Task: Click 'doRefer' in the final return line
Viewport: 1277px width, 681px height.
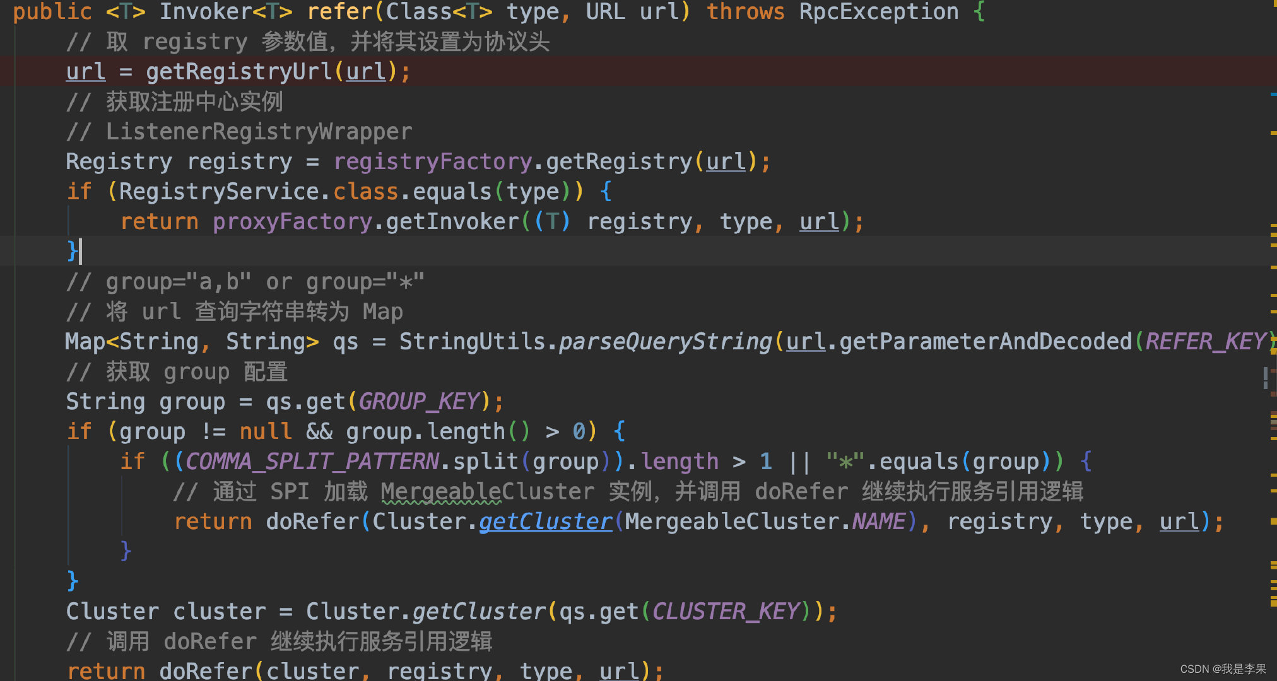Action: [x=206, y=670]
